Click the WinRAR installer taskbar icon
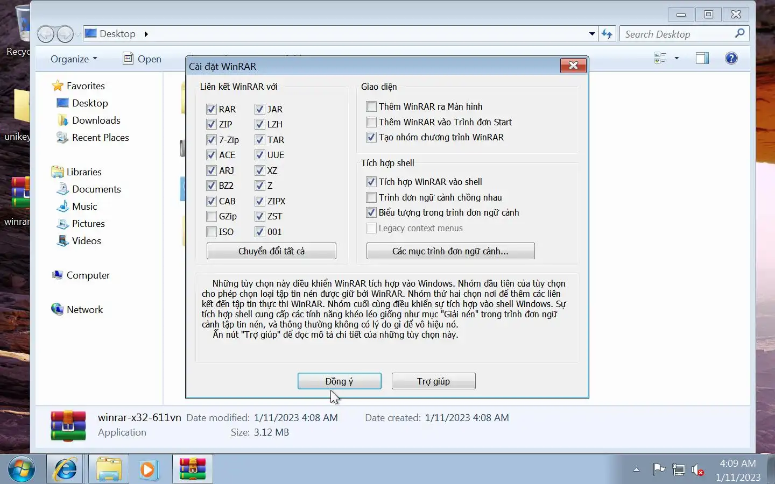The width and height of the screenshot is (775, 484). click(193, 469)
